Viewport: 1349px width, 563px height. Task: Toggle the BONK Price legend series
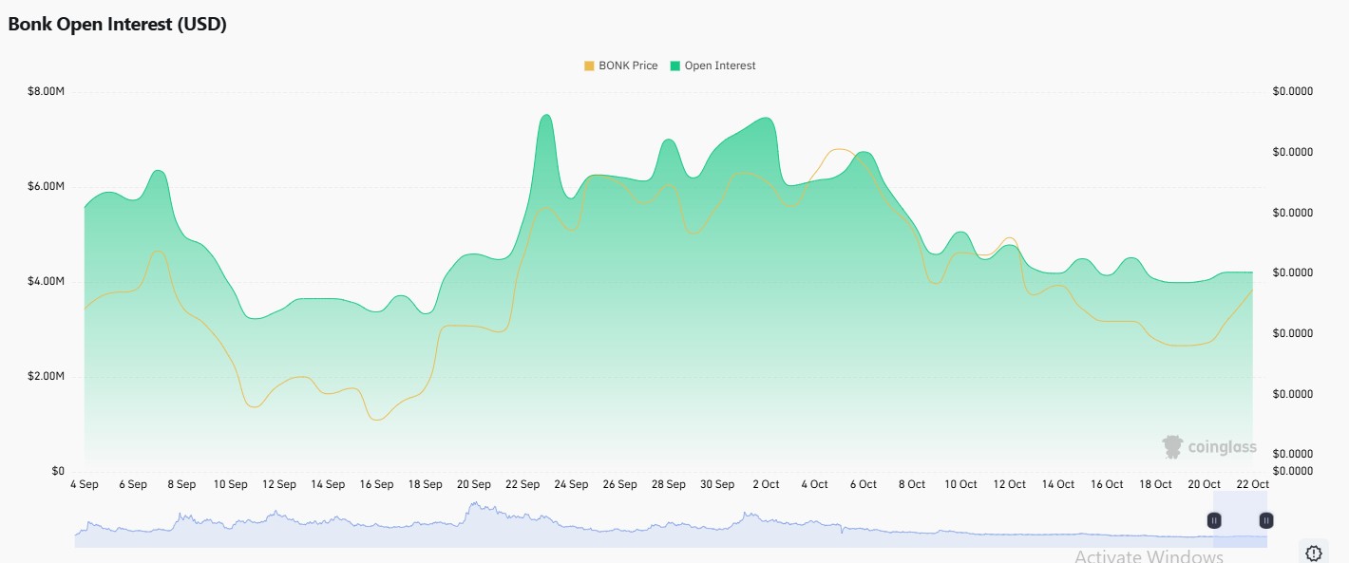tap(620, 66)
